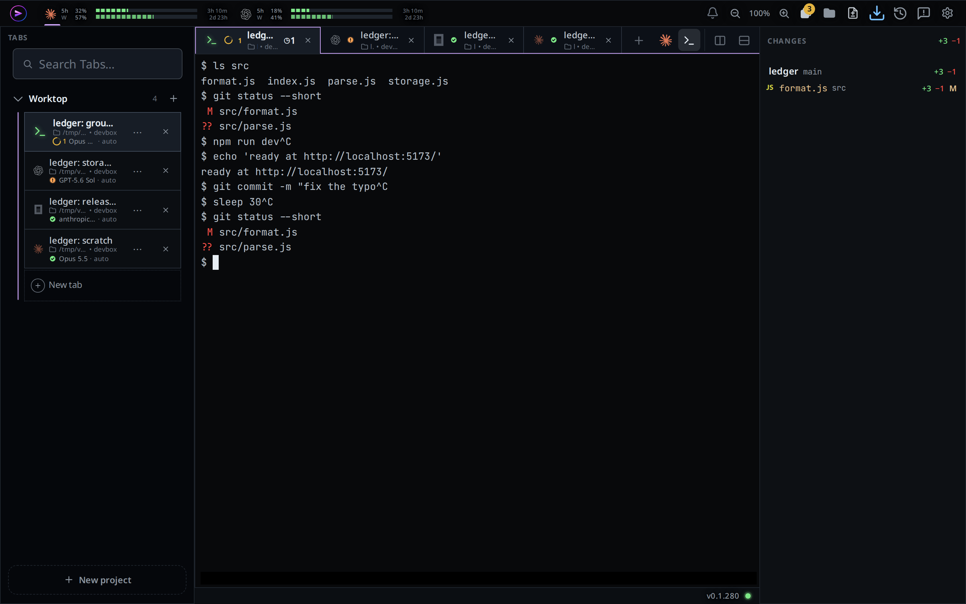Close the ledger: grou... sidebar tab
966x604 pixels.
(x=166, y=132)
